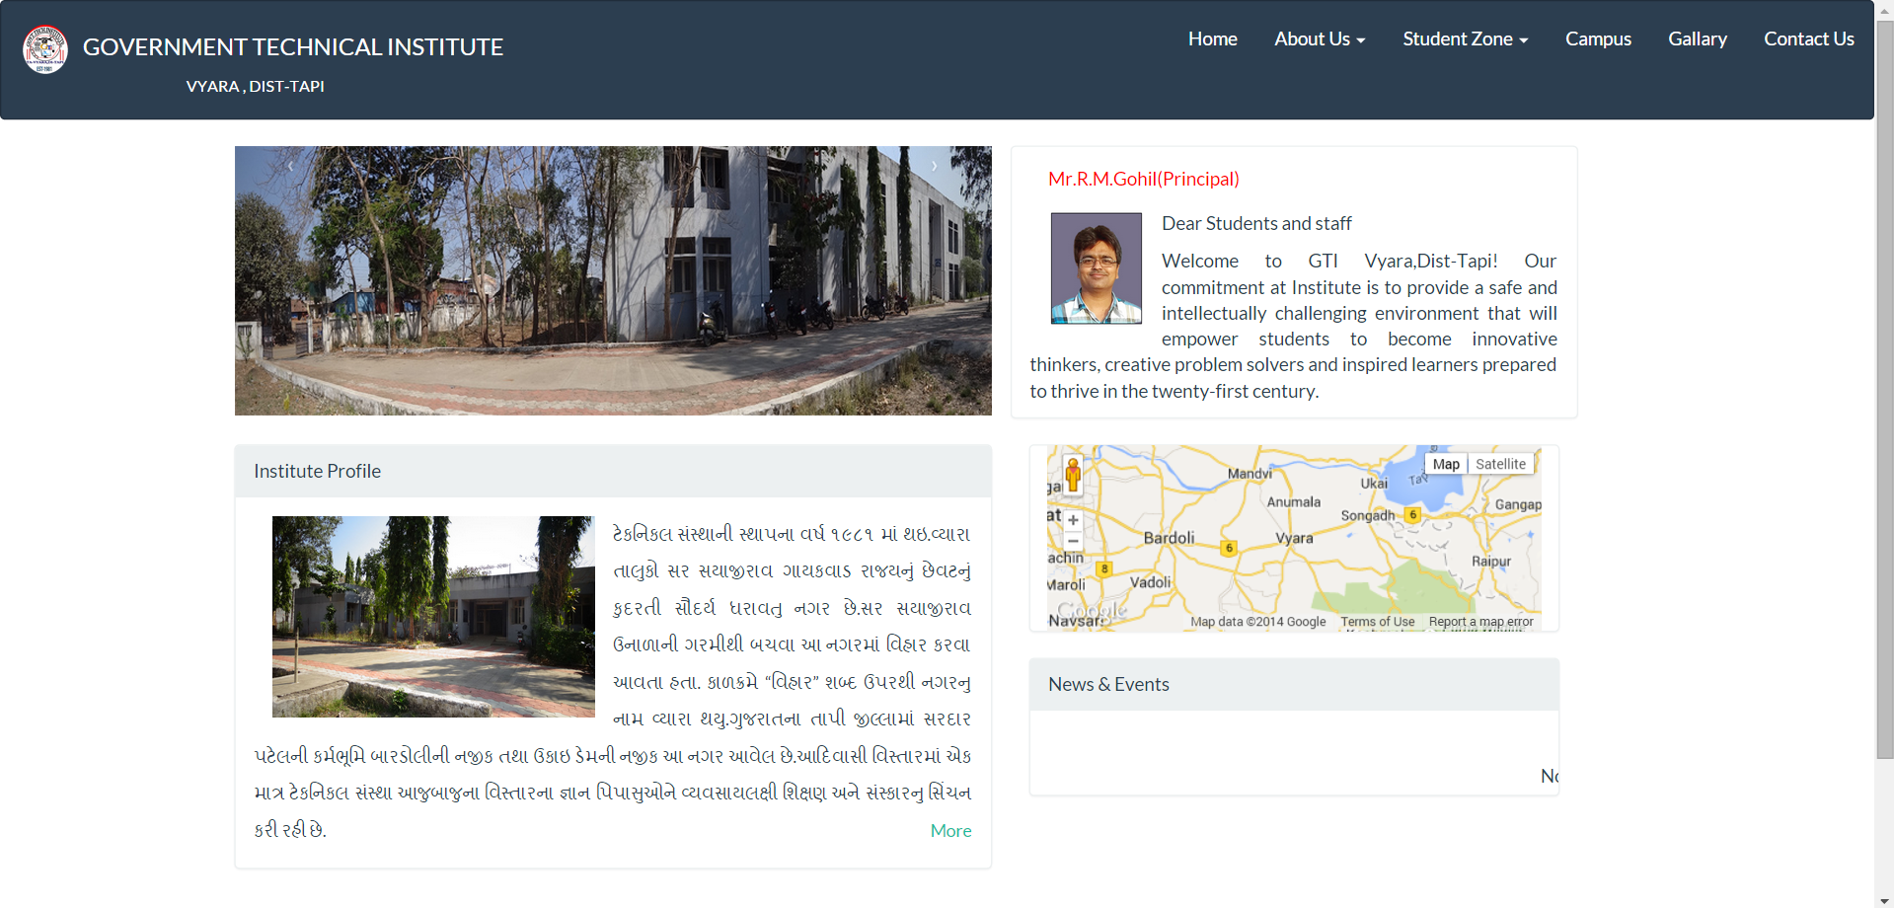
Task: Click the Google logo on the map
Action: [1091, 611]
